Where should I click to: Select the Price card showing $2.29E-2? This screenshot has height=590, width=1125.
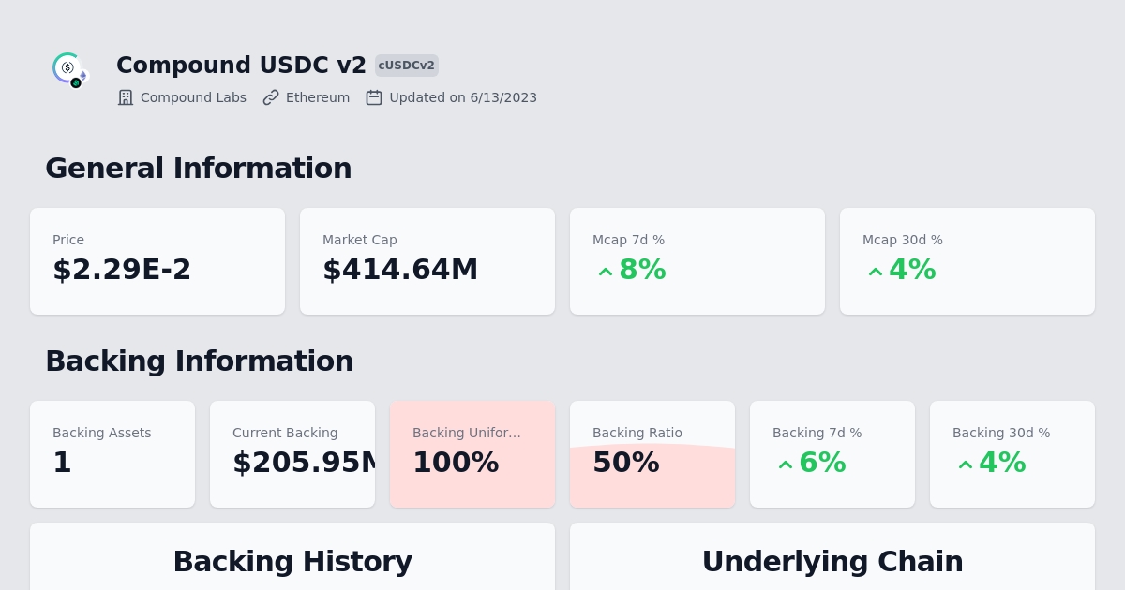coord(157,261)
